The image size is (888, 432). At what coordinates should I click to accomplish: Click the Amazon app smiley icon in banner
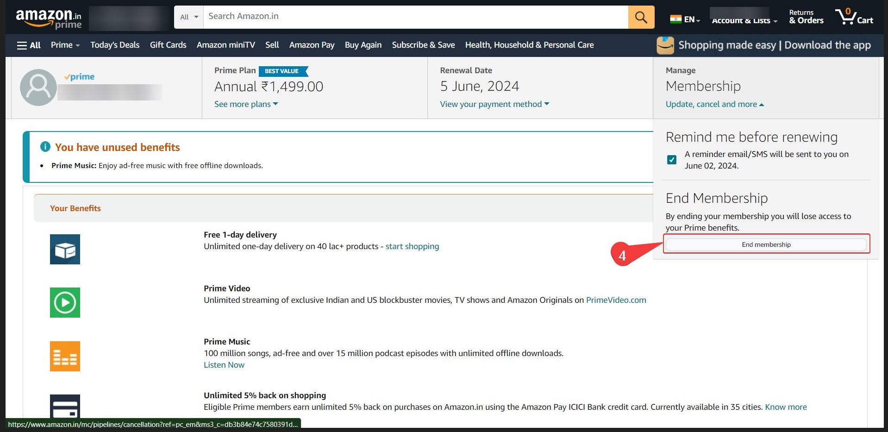(x=665, y=45)
